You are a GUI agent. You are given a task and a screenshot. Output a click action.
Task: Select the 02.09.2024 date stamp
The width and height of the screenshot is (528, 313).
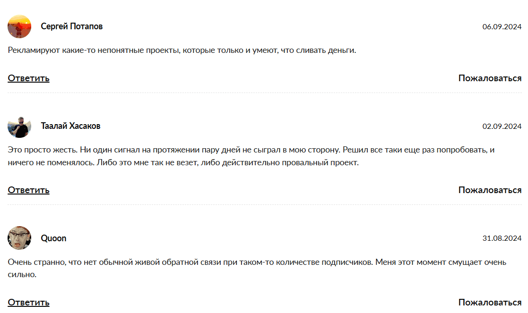point(502,127)
